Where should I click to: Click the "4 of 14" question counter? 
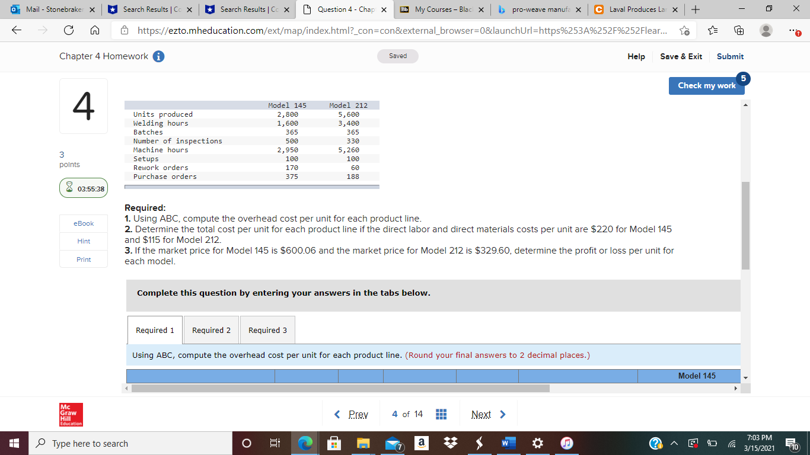coord(407,414)
